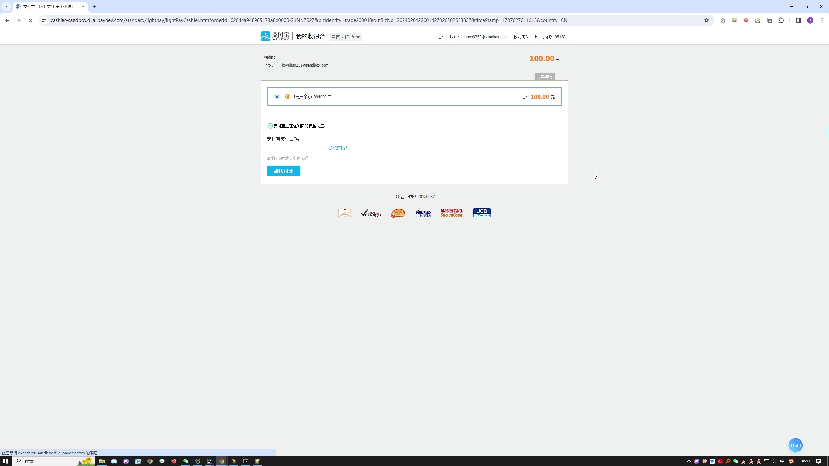Open the command prompt taskbar icon
This screenshot has height=466, width=829.
click(246, 461)
